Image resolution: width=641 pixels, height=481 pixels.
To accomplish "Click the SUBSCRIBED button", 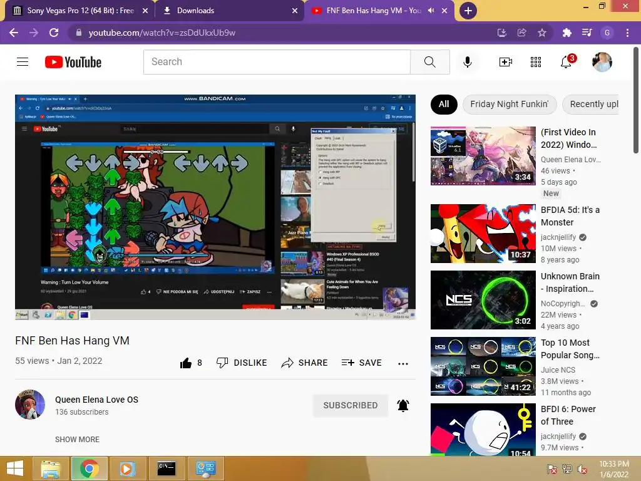I will pos(351,405).
